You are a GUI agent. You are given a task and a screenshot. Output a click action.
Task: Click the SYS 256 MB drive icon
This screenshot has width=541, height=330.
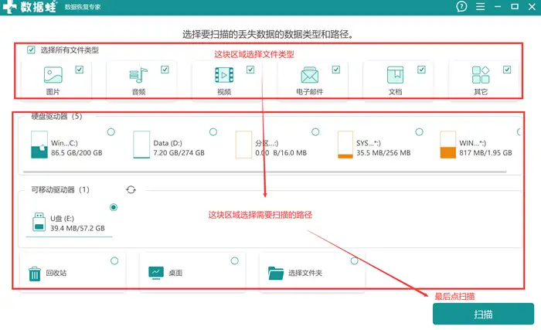345,145
